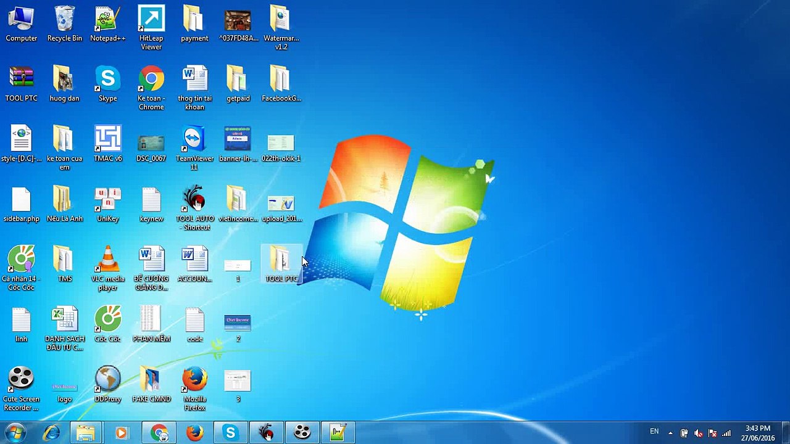Select the ACCOUN... Word document
This screenshot has height=444, width=790.
(194, 265)
